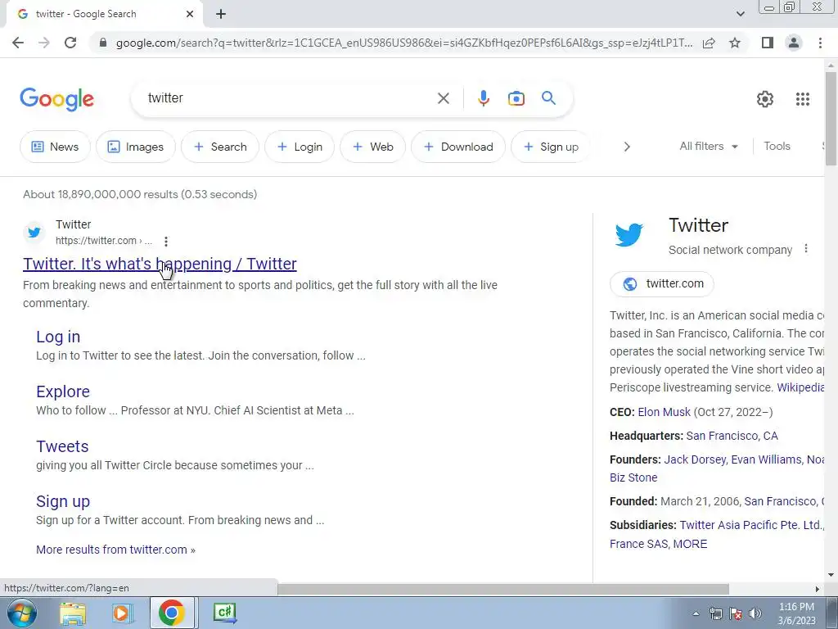
Task: Open the Sign up sitelink
Action: [x=63, y=501]
